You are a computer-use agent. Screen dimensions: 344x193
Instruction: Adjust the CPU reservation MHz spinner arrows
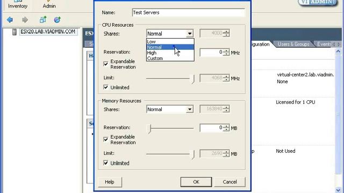click(226, 53)
